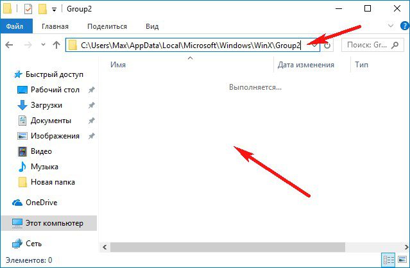Click the search magnifier icon

pos(395,45)
